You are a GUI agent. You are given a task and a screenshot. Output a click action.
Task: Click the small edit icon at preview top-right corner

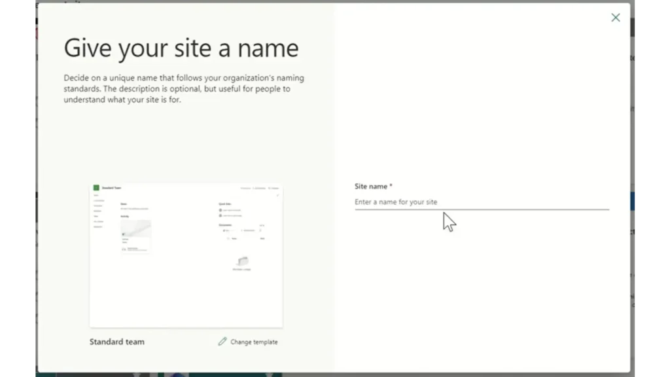pyautogui.click(x=277, y=195)
